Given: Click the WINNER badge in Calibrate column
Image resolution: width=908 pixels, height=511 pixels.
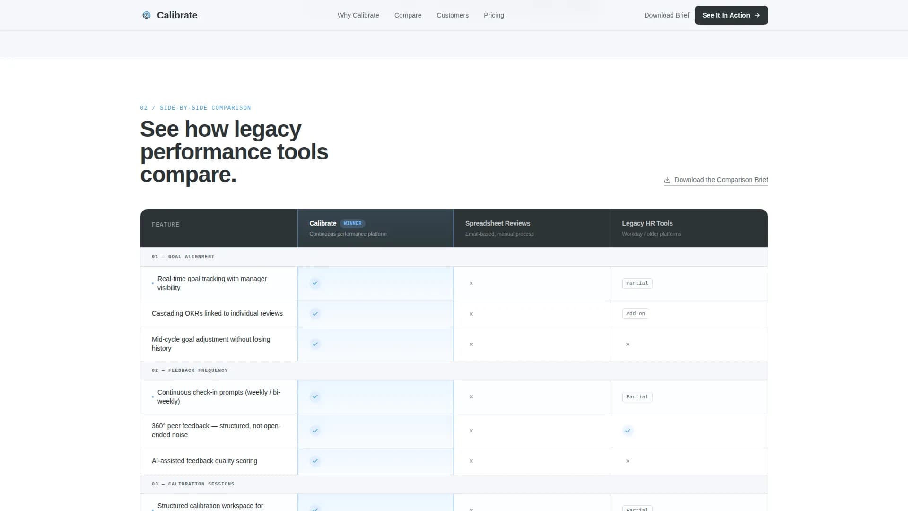Looking at the screenshot, I should click(x=352, y=223).
